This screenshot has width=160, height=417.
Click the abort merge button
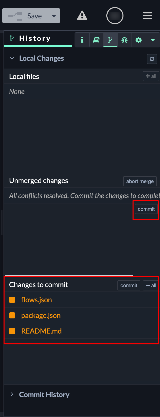tap(140, 181)
